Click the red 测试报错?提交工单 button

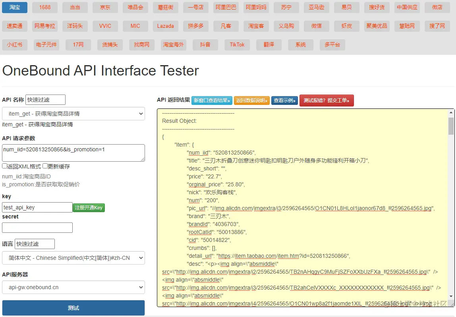click(x=327, y=101)
